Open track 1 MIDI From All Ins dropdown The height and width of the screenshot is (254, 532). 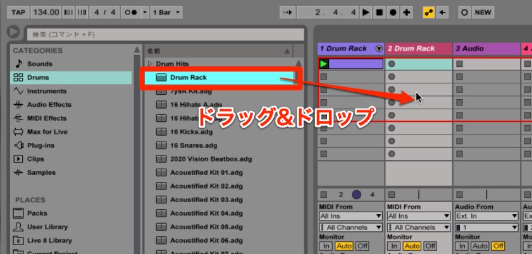[x=351, y=216]
